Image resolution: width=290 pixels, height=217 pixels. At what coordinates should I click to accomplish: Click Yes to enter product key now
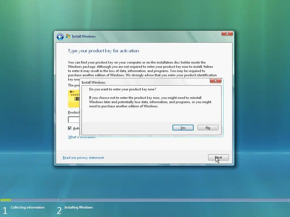pos(183,128)
